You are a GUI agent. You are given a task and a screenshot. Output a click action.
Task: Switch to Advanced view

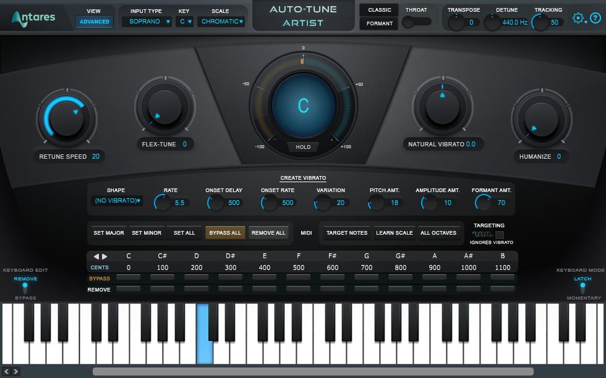94,22
